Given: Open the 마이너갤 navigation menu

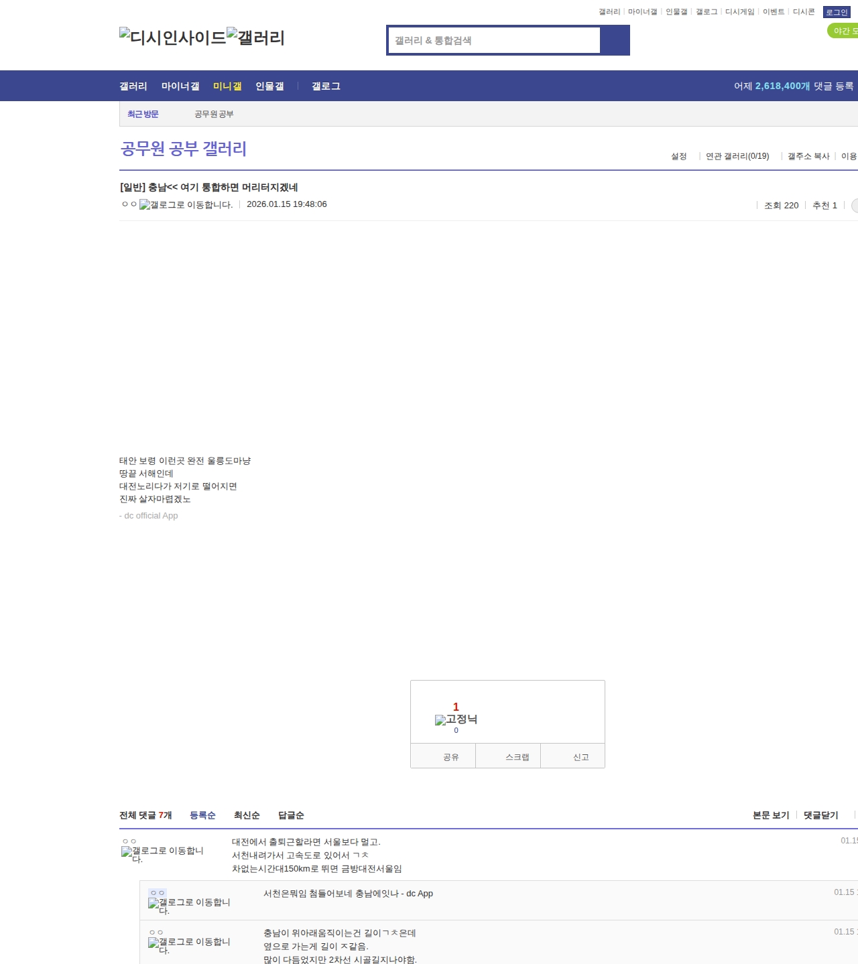Looking at the screenshot, I should [180, 86].
